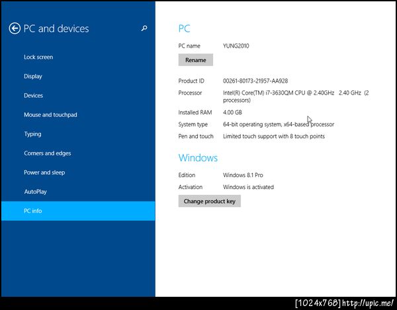Click the Pen and touch label
This screenshot has width=397, height=310.
click(196, 136)
